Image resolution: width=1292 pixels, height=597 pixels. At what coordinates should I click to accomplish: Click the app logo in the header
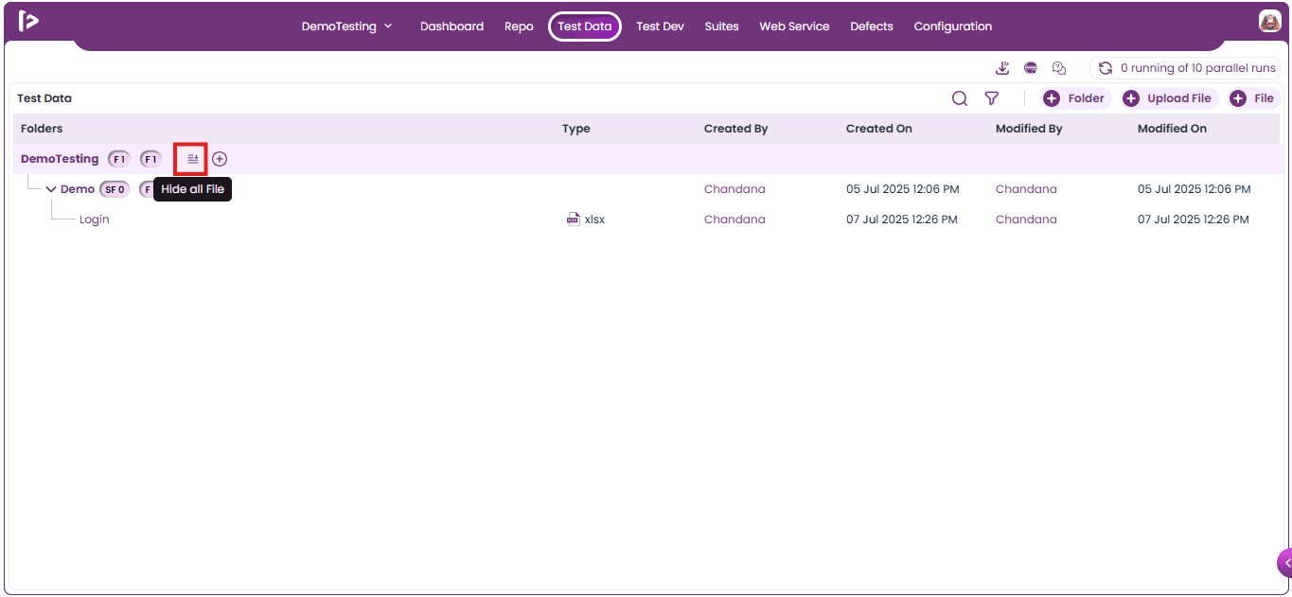point(28,21)
